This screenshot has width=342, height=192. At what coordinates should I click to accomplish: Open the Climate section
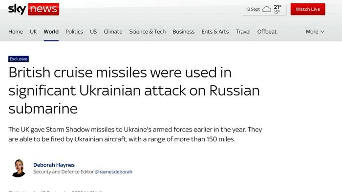(113, 32)
